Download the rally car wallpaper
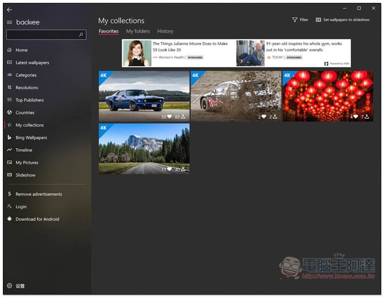This screenshot has width=384, height=298. tap(275, 116)
